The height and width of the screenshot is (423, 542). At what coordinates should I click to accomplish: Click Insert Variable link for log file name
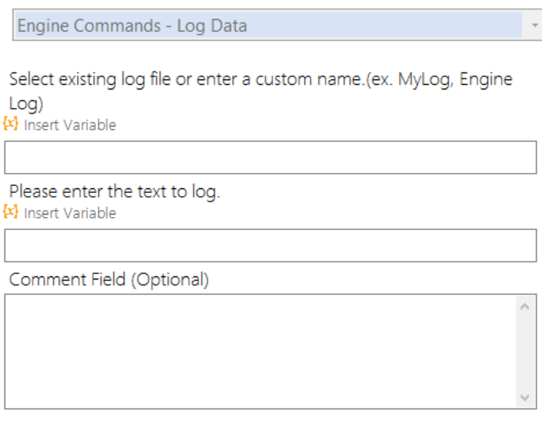pyautogui.click(x=69, y=125)
